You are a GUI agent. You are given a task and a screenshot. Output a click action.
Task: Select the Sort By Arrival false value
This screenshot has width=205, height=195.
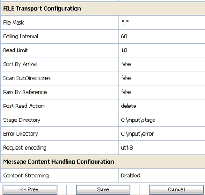click(x=126, y=64)
